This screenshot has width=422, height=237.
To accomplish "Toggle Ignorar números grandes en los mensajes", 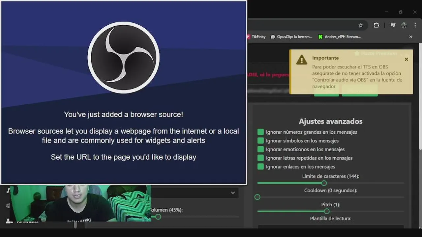I will (260, 132).
